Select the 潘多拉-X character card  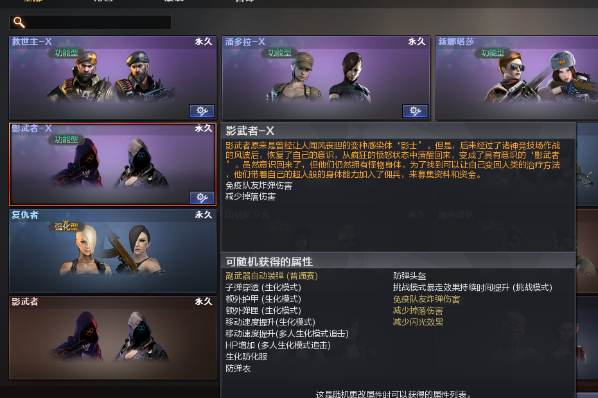[x=326, y=78]
